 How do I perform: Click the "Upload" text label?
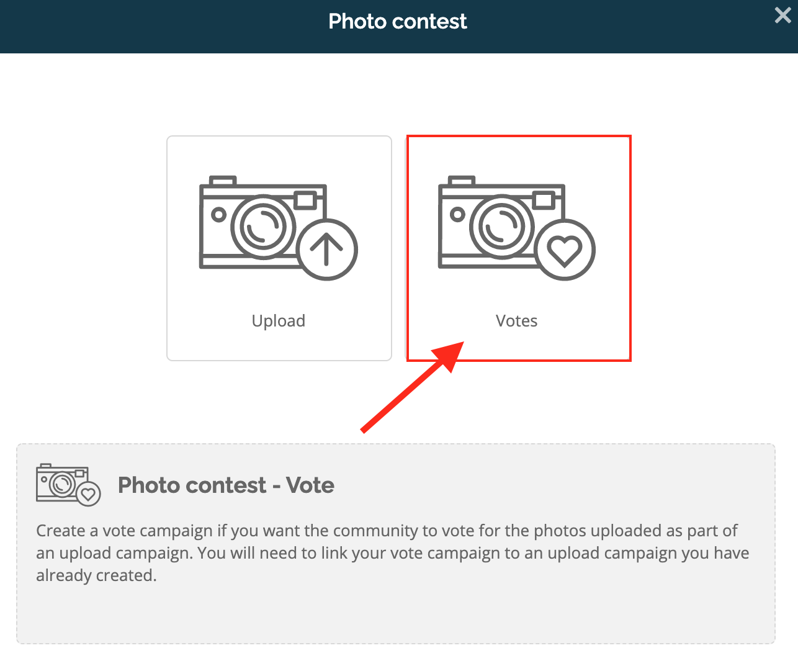[279, 321]
